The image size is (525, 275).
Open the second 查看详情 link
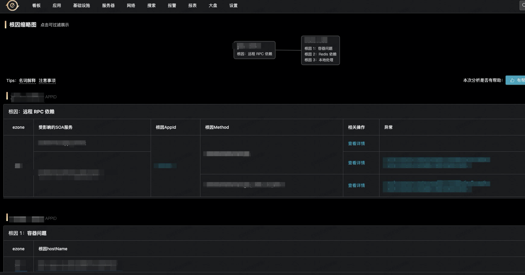[x=356, y=163]
